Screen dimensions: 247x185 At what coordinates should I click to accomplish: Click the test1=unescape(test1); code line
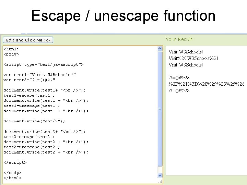pyautogui.click(x=32, y=106)
